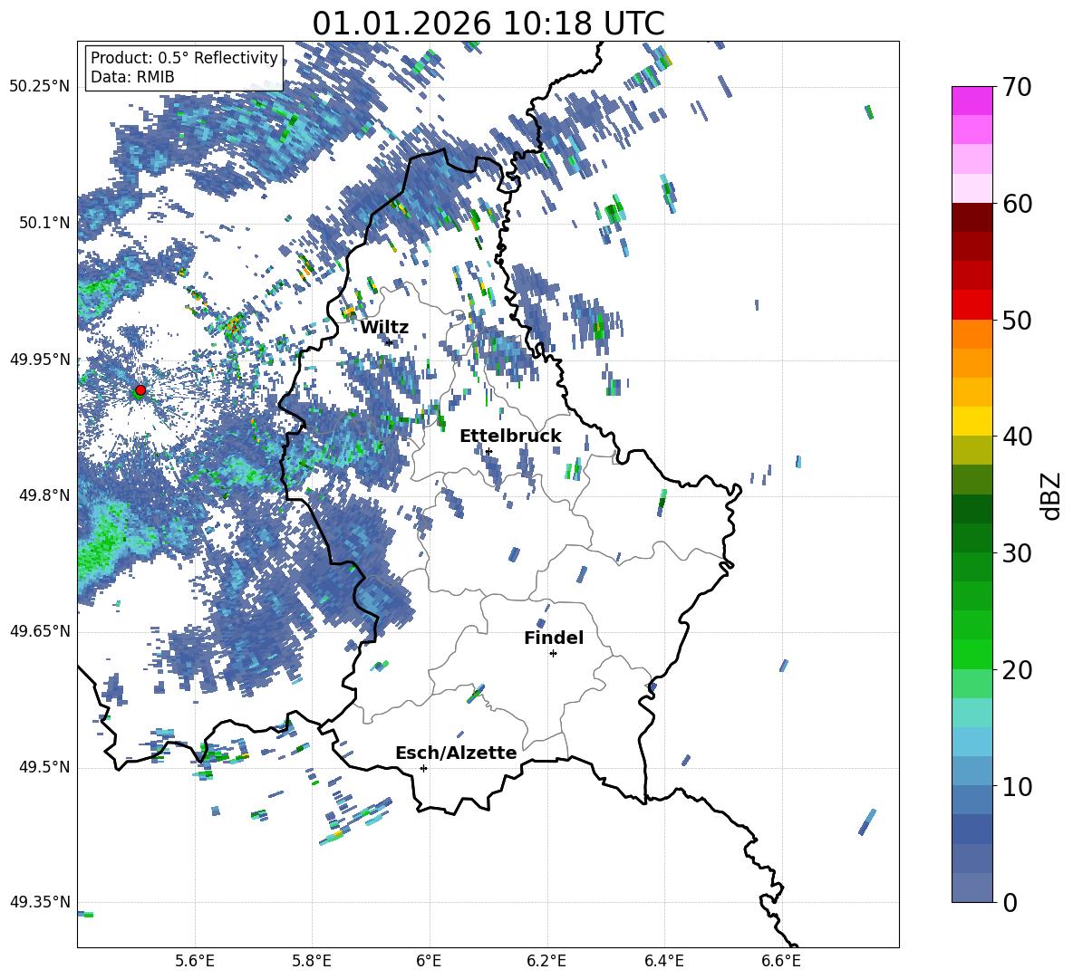Select the Findel city label

tap(554, 638)
